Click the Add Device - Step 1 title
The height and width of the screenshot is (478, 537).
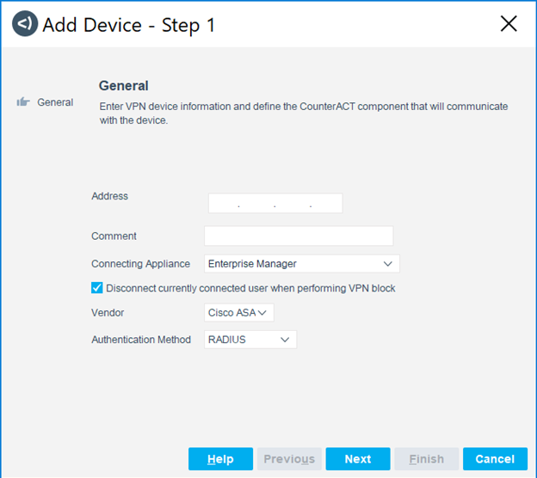pyautogui.click(x=129, y=24)
